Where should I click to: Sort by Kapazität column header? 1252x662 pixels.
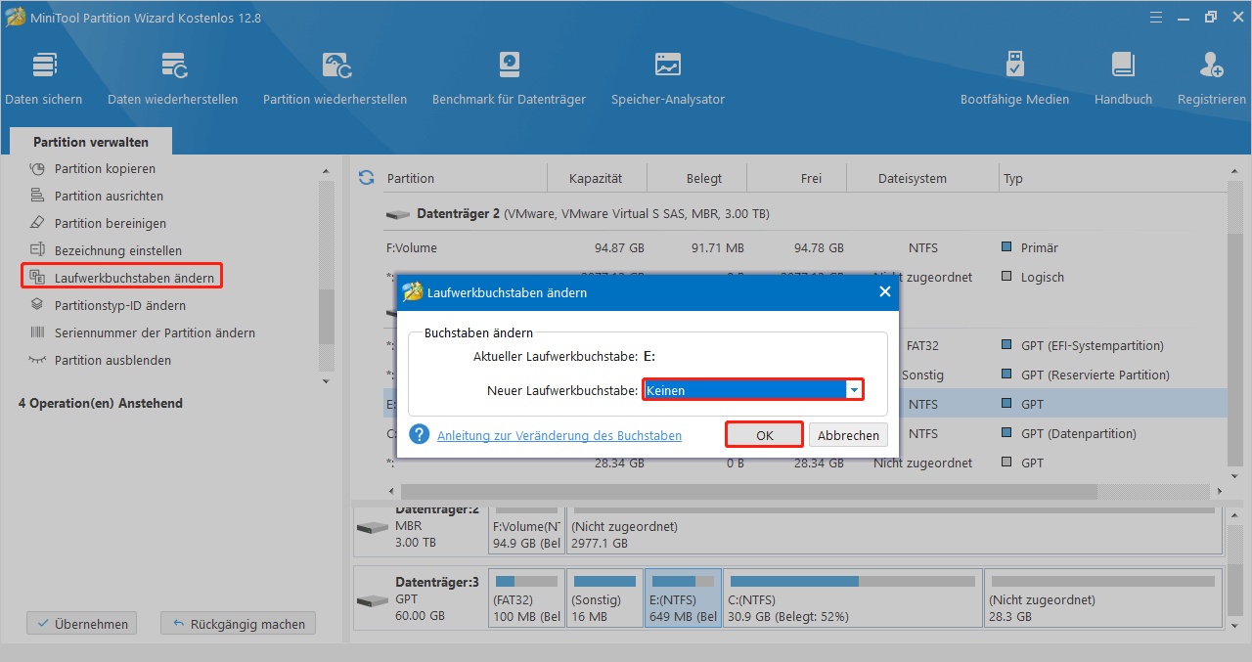click(596, 178)
